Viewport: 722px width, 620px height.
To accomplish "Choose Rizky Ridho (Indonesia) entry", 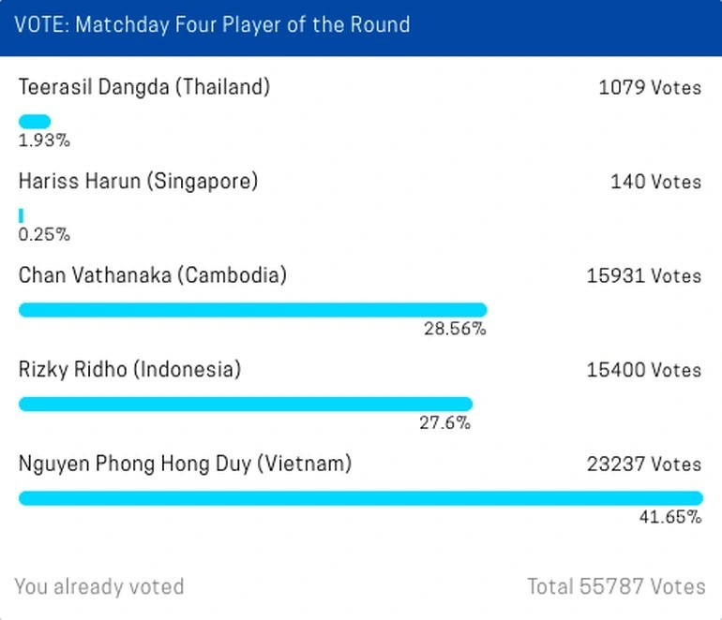I will 129,369.
